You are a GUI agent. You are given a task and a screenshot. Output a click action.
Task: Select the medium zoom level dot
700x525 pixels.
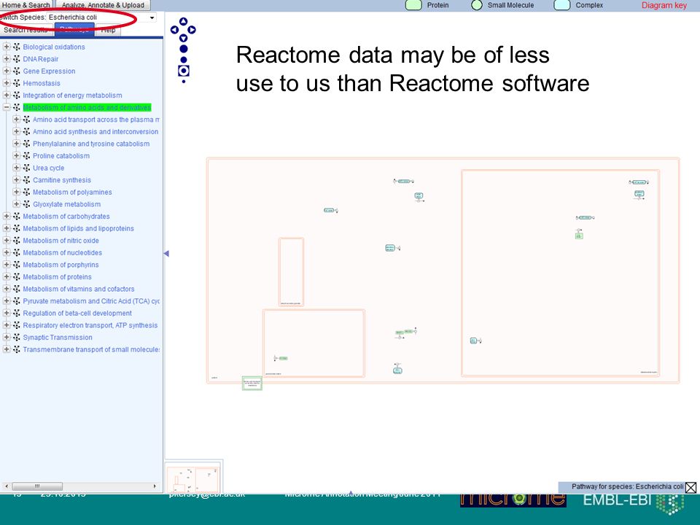pyautogui.click(x=184, y=60)
